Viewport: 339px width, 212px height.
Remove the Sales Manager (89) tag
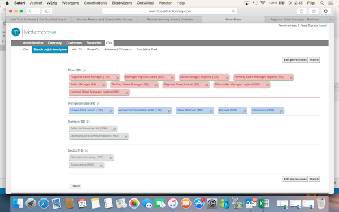(104, 85)
